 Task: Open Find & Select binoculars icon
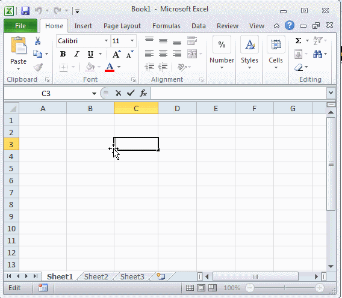pyautogui.click(x=317, y=53)
